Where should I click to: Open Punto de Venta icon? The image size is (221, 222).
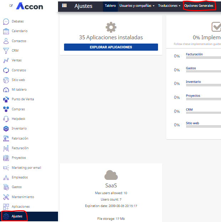(6, 99)
